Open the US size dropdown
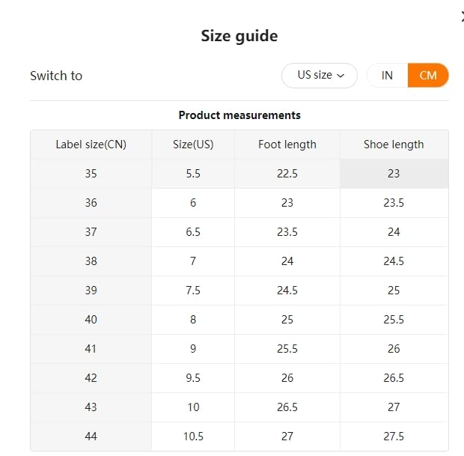This screenshot has height=456, width=464. pyautogui.click(x=320, y=76)
